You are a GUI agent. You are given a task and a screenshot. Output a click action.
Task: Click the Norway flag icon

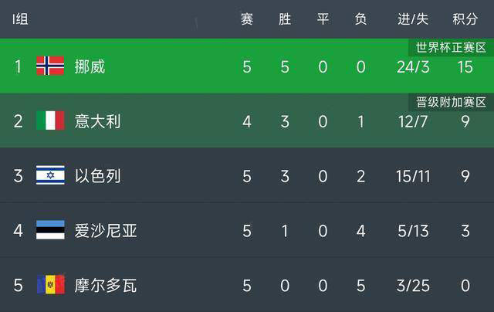(50, 66)
